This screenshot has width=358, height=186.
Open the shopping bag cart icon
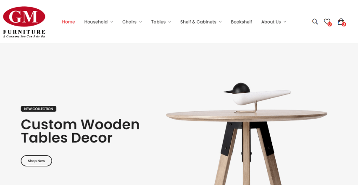point(341,21)
